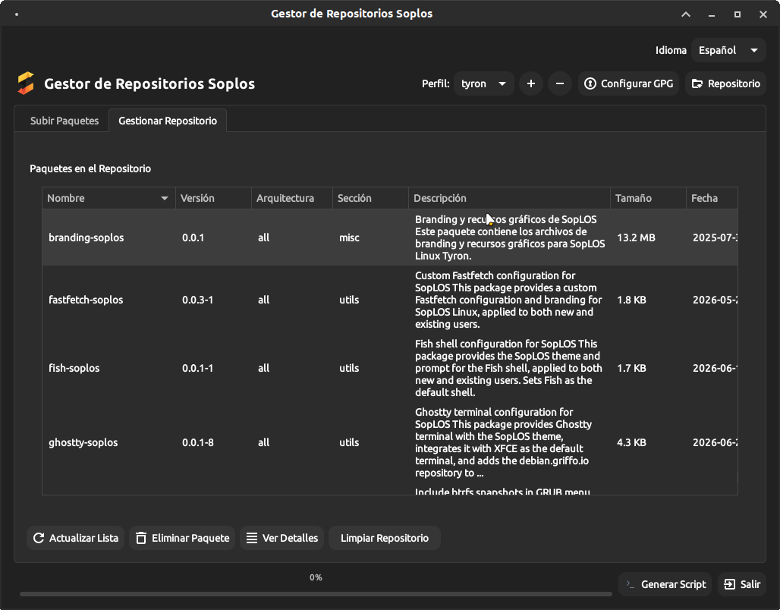Click the Salir button
Viewport: 780px width, 610px height.
[742, 584]
